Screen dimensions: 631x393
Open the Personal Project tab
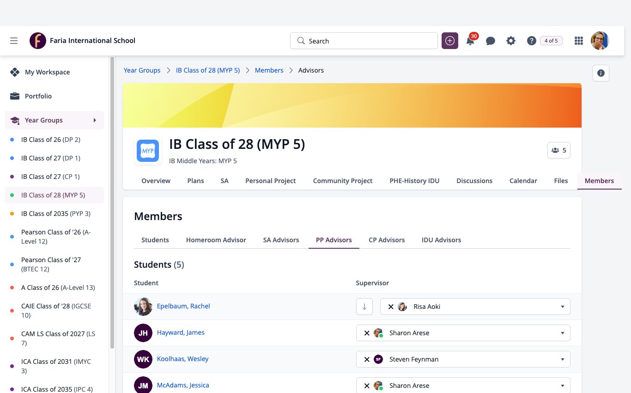coord(270,181)
